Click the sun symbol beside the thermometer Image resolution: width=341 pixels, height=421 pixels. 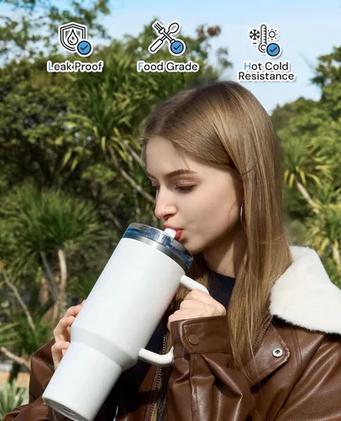tap(272, 35)
